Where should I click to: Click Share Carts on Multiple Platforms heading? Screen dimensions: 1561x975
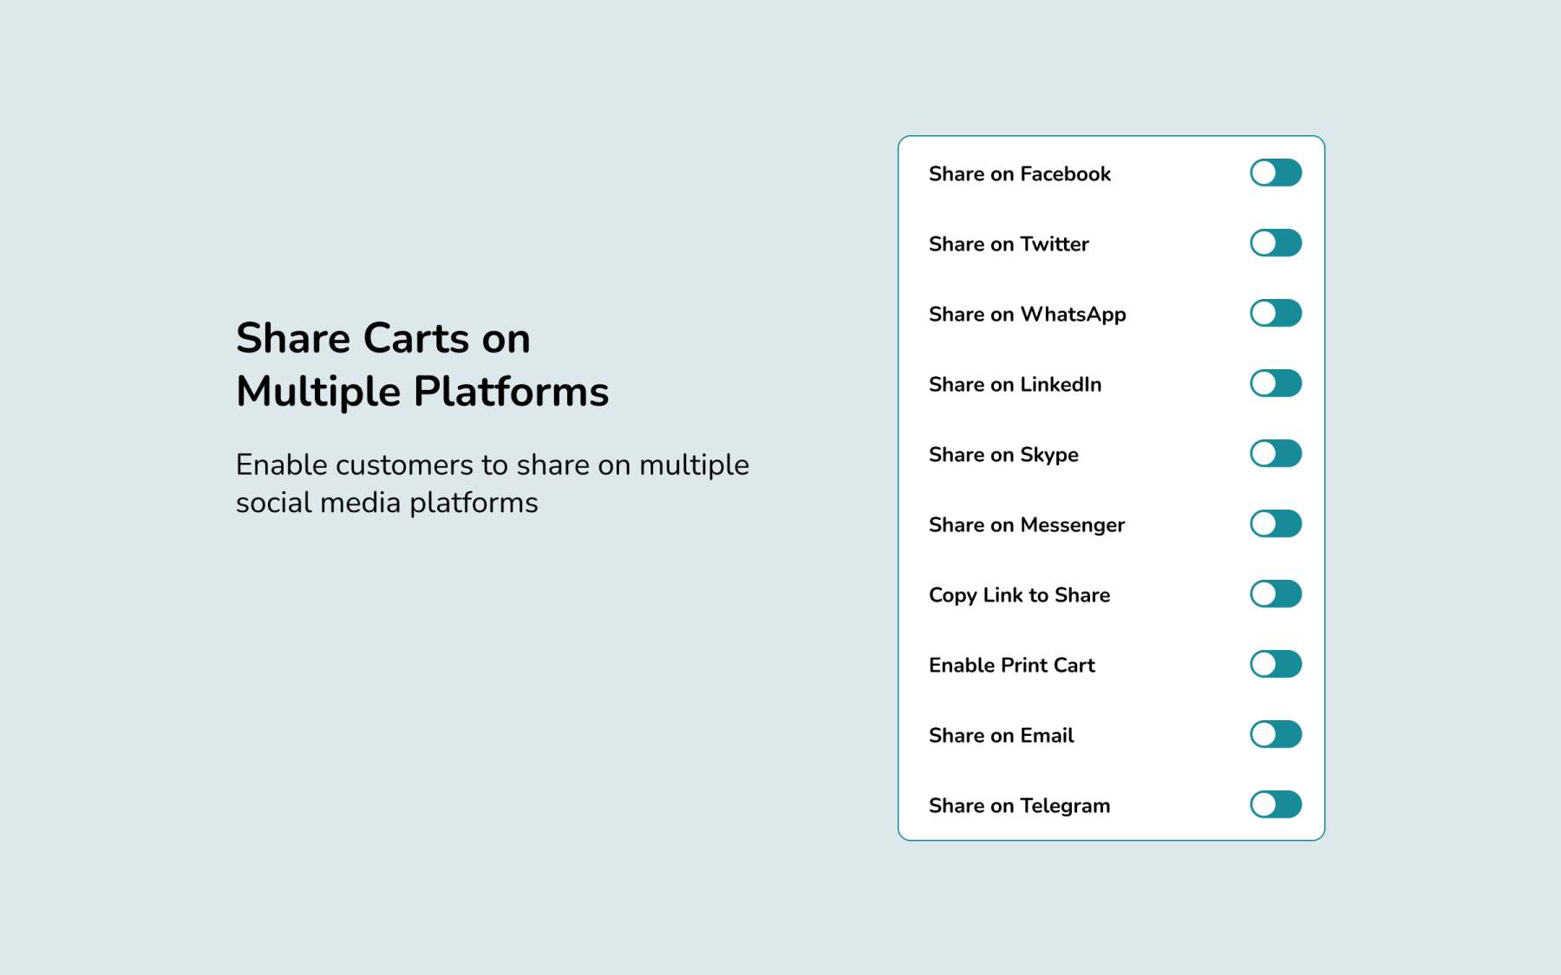(x=422, y=365)
